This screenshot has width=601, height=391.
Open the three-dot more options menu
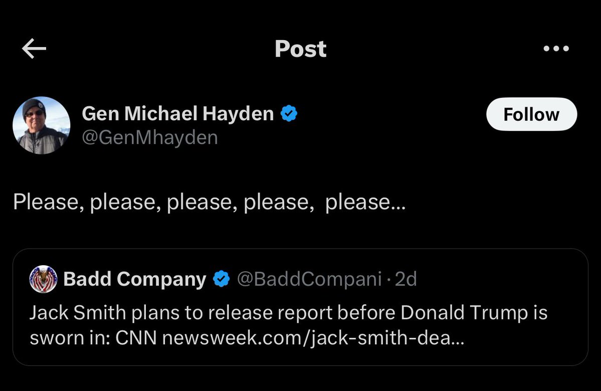click(x=556, y=49)
